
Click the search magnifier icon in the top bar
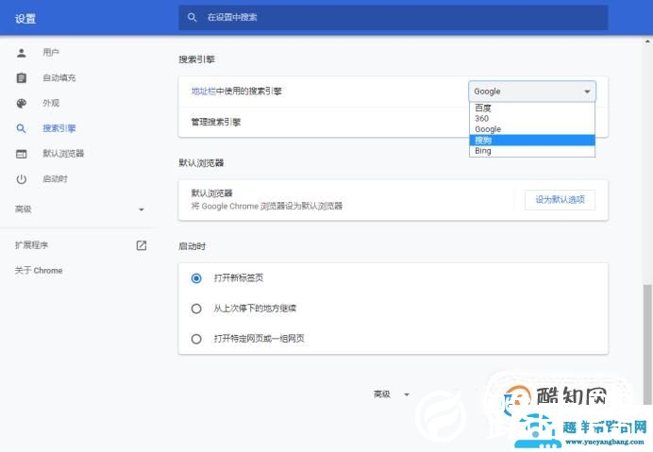(192, 18)
